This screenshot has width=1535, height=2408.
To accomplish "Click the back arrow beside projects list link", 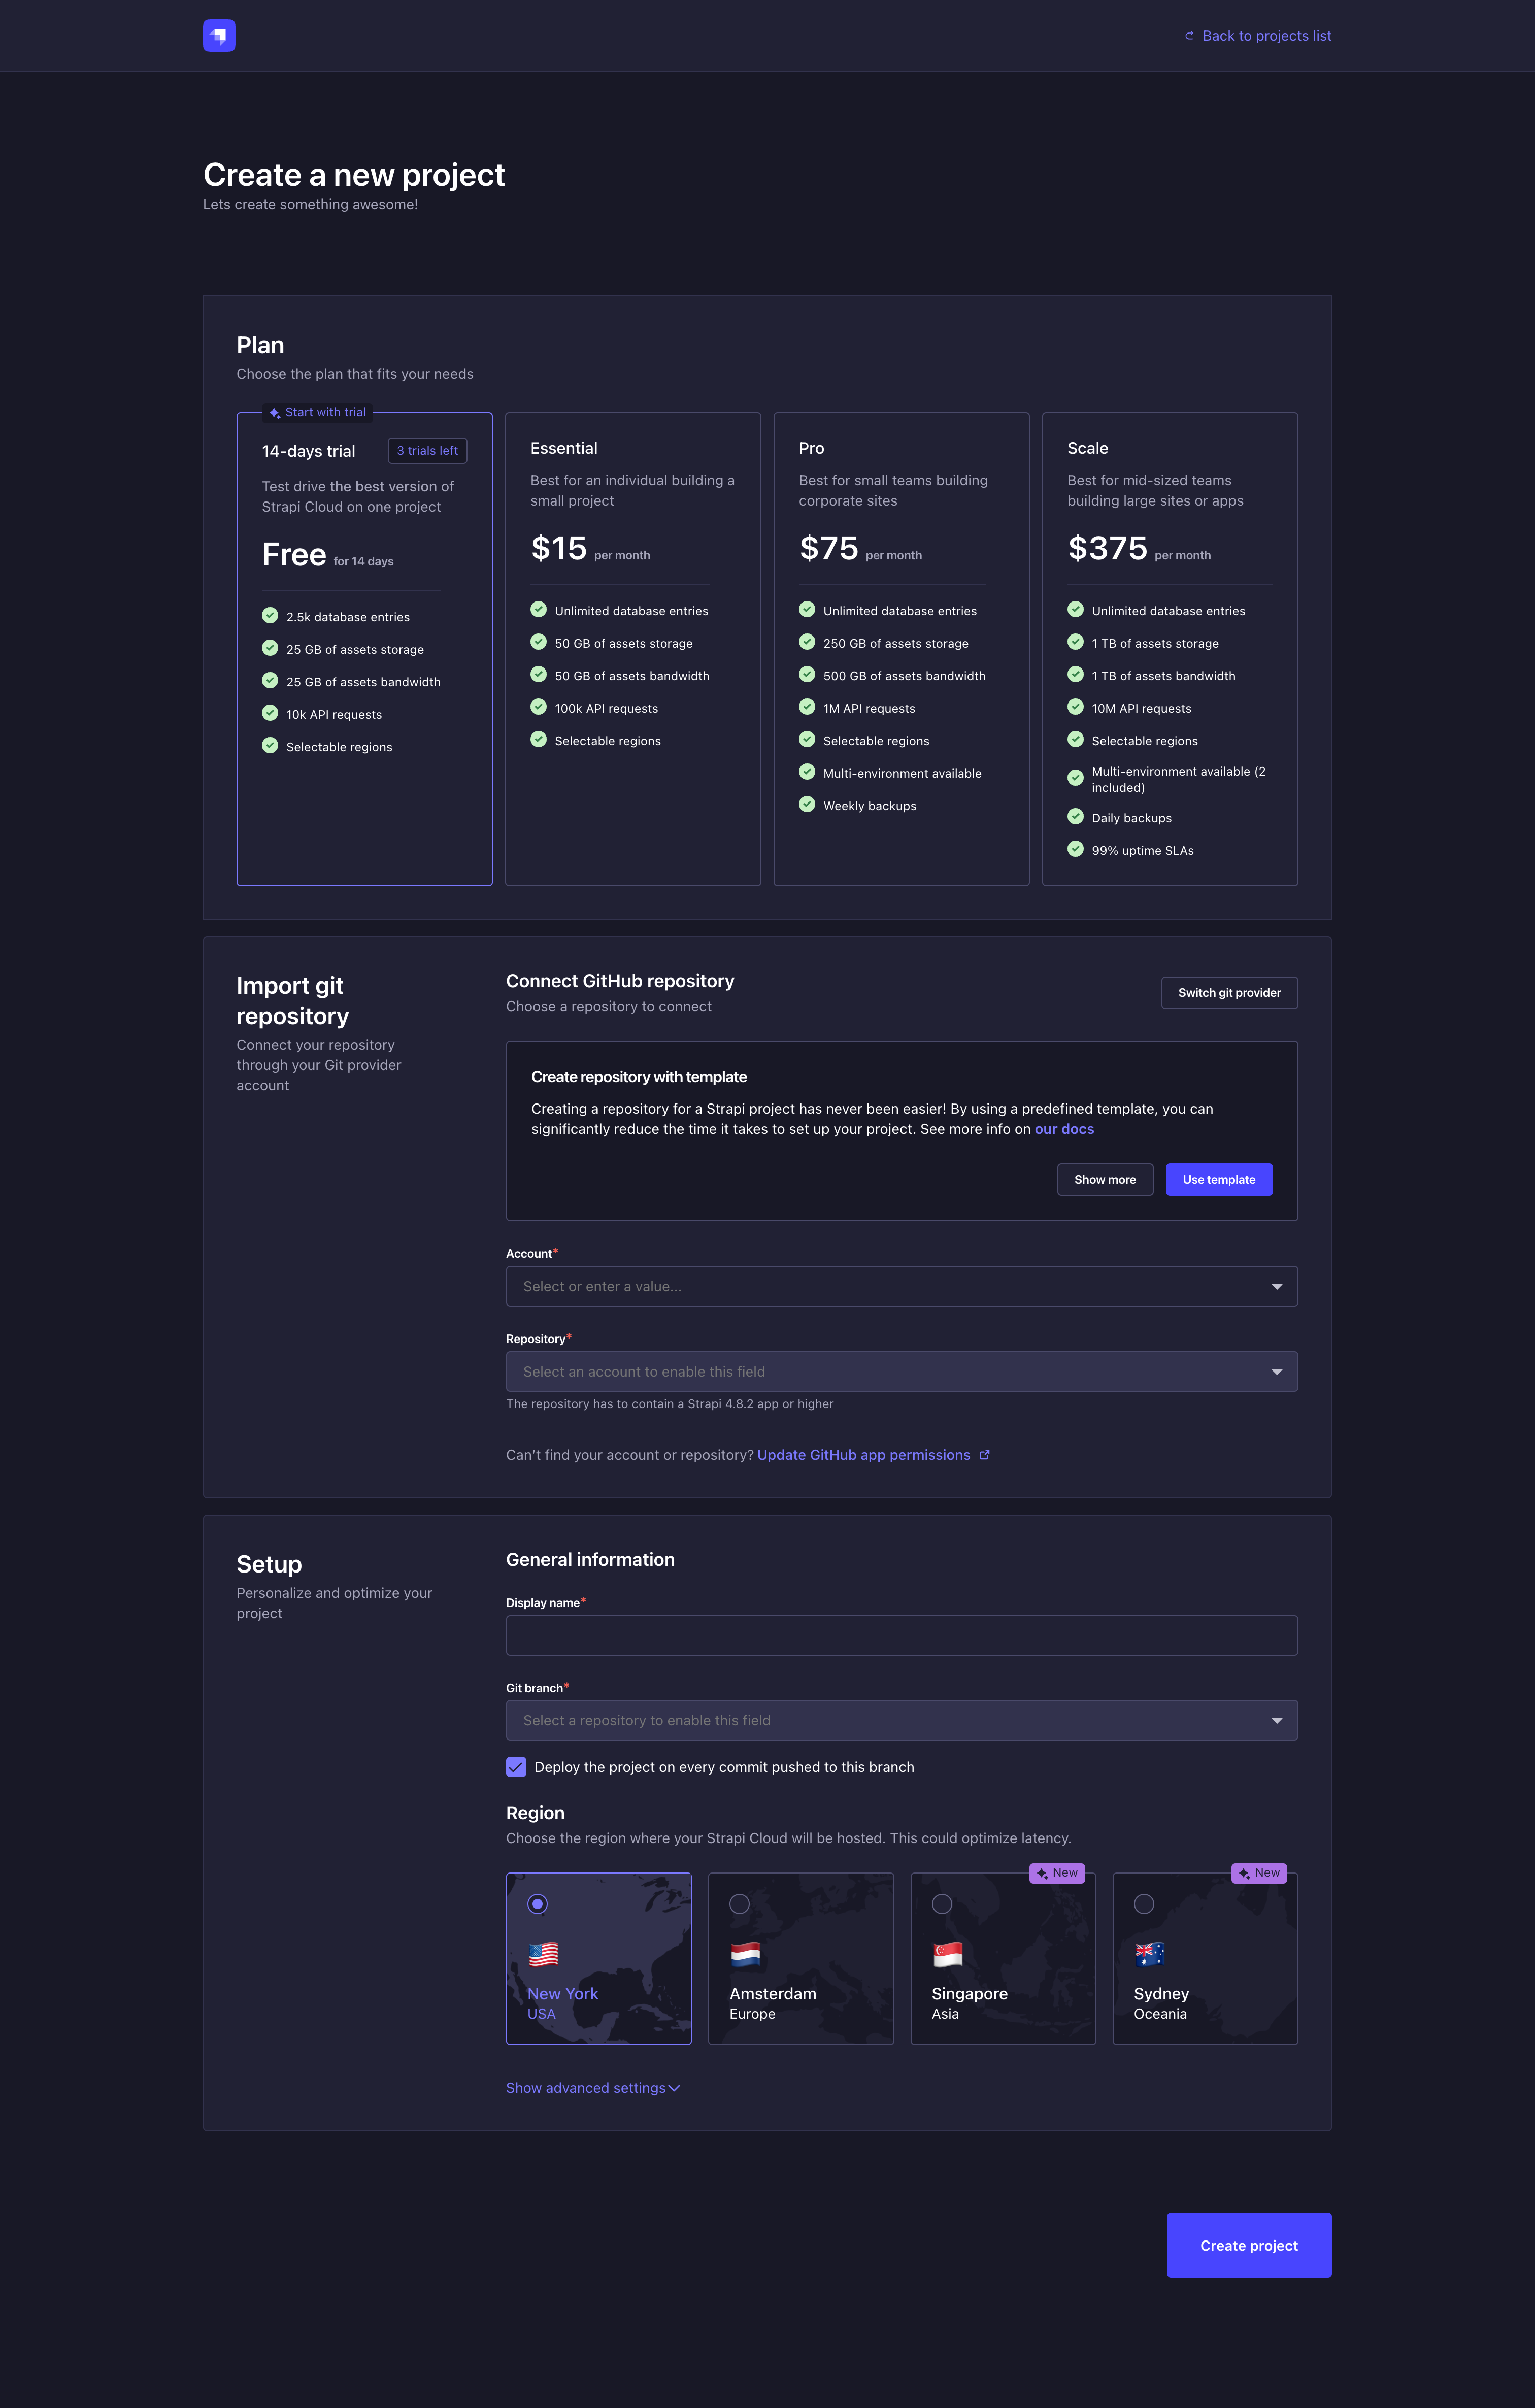I will point(1189,35).
